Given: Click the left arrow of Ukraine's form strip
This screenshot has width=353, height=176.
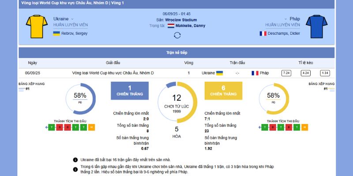Looking at the screenshot, I should coord(47,128).
